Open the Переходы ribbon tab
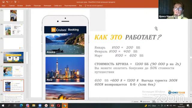192x108 pixels. [37, 5]
